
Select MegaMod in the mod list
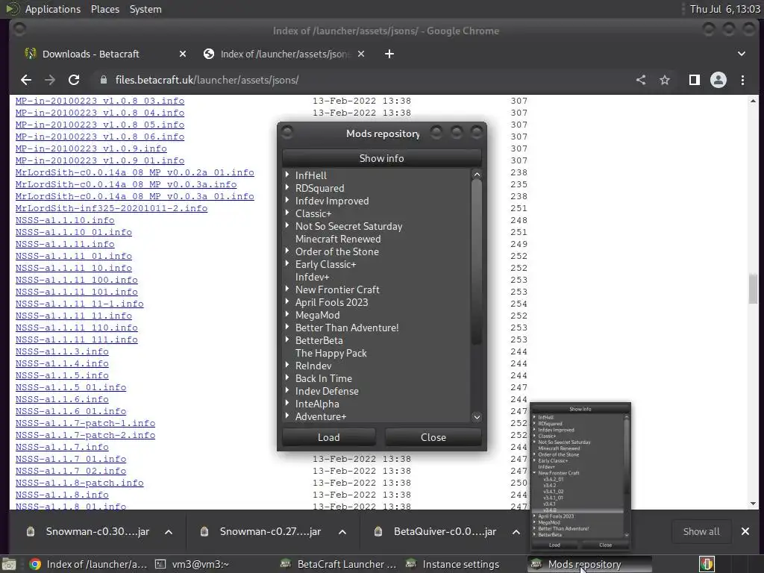(x=317, y=316)
